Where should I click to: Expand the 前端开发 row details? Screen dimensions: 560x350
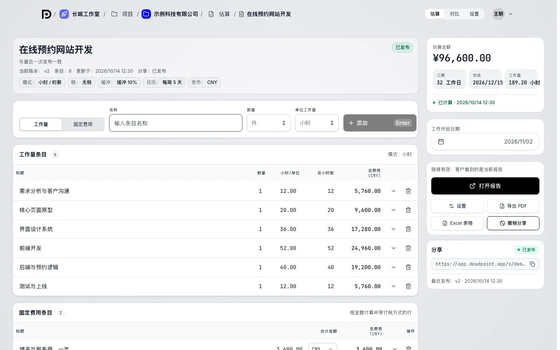[x=394, y=248]
